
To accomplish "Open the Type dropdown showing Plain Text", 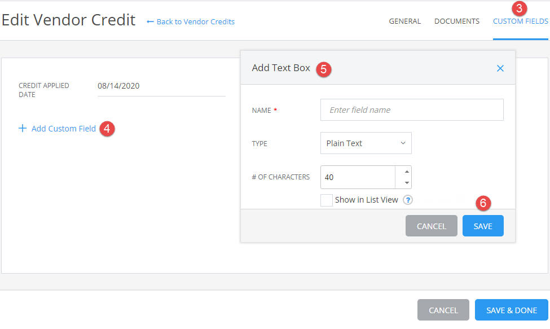I will pyautogui.click(x=366, y=143).
